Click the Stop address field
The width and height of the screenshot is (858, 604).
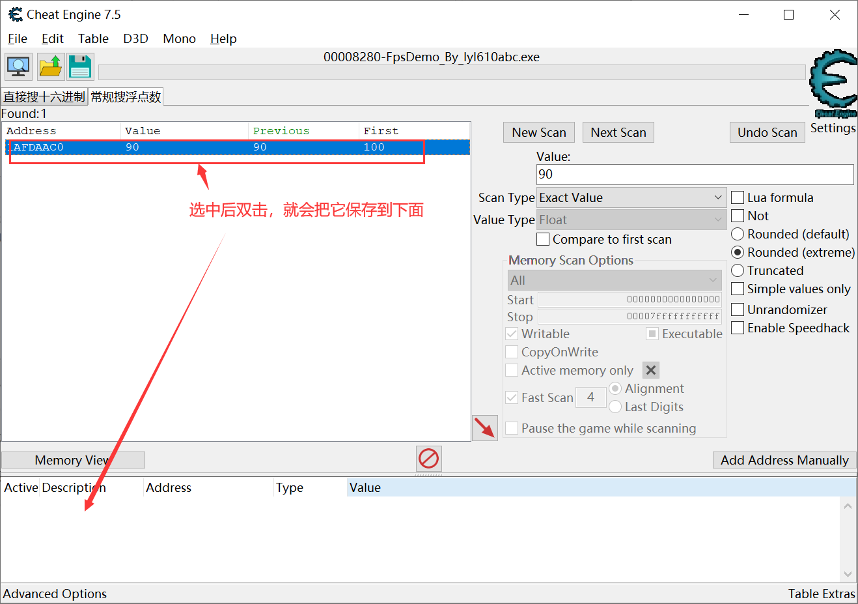point(630,317)
